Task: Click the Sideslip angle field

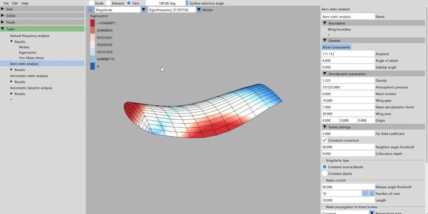Action: pos(348,67)
